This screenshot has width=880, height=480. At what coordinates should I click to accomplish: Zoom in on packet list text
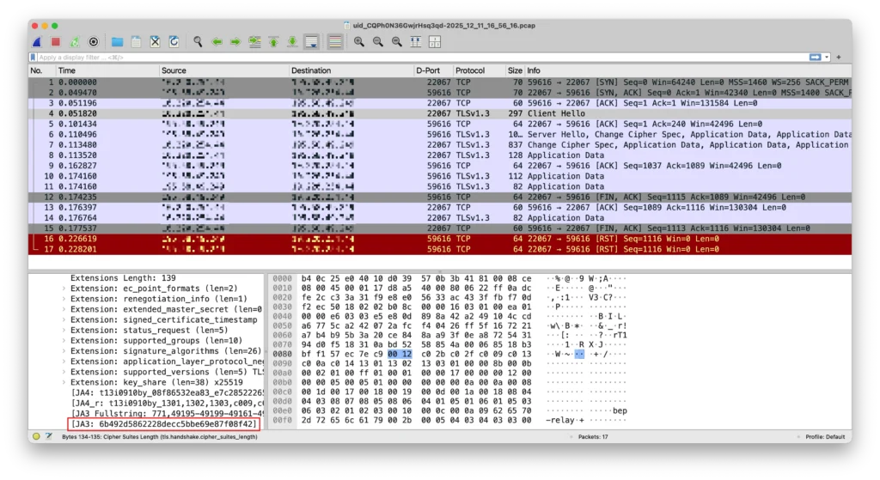click(x=359, y=41)
